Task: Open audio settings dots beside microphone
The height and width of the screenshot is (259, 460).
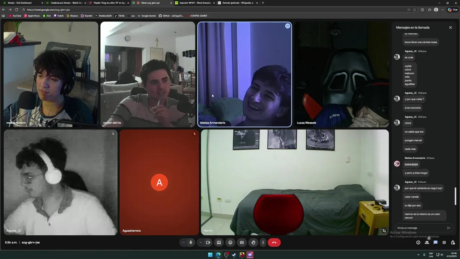Action: [183, 242]
